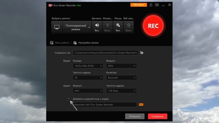The height and width of the screenshot is (123, 219).
Task: Toggle mouse click effects (Мышь) button
Action: coord(118,27)
